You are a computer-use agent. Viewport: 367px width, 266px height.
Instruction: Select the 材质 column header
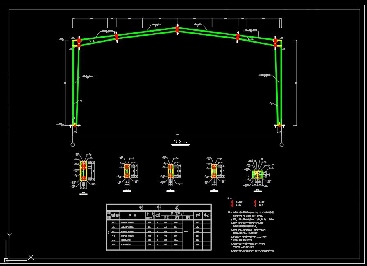point(198,216)
